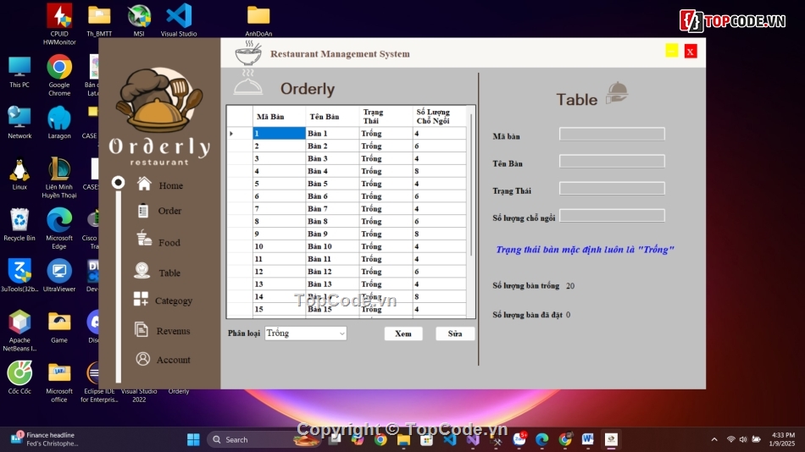Screen dimensions: 805x452
Task: Click the Số lượng chỗ ngồi input field
Action: click(612, 216)
